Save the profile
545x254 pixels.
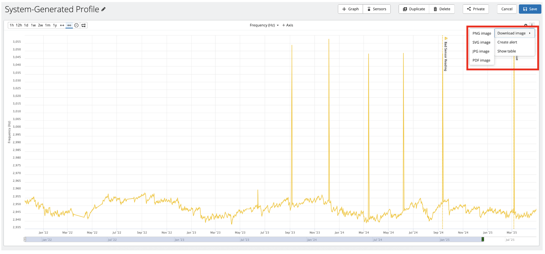[x=530, y=9]
